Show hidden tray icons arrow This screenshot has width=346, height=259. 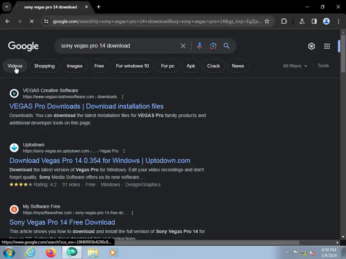287,253
